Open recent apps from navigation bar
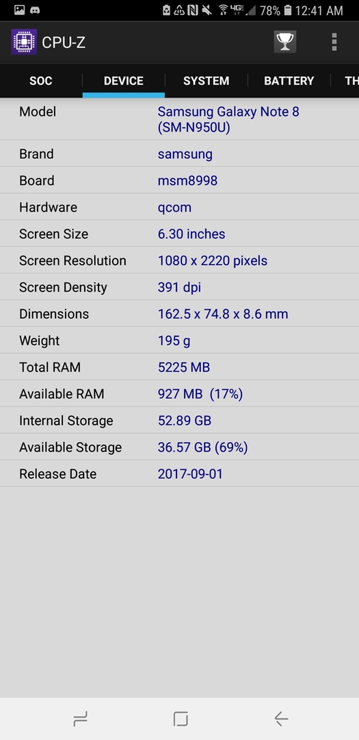359x740 pixels. tap(81, 719)
